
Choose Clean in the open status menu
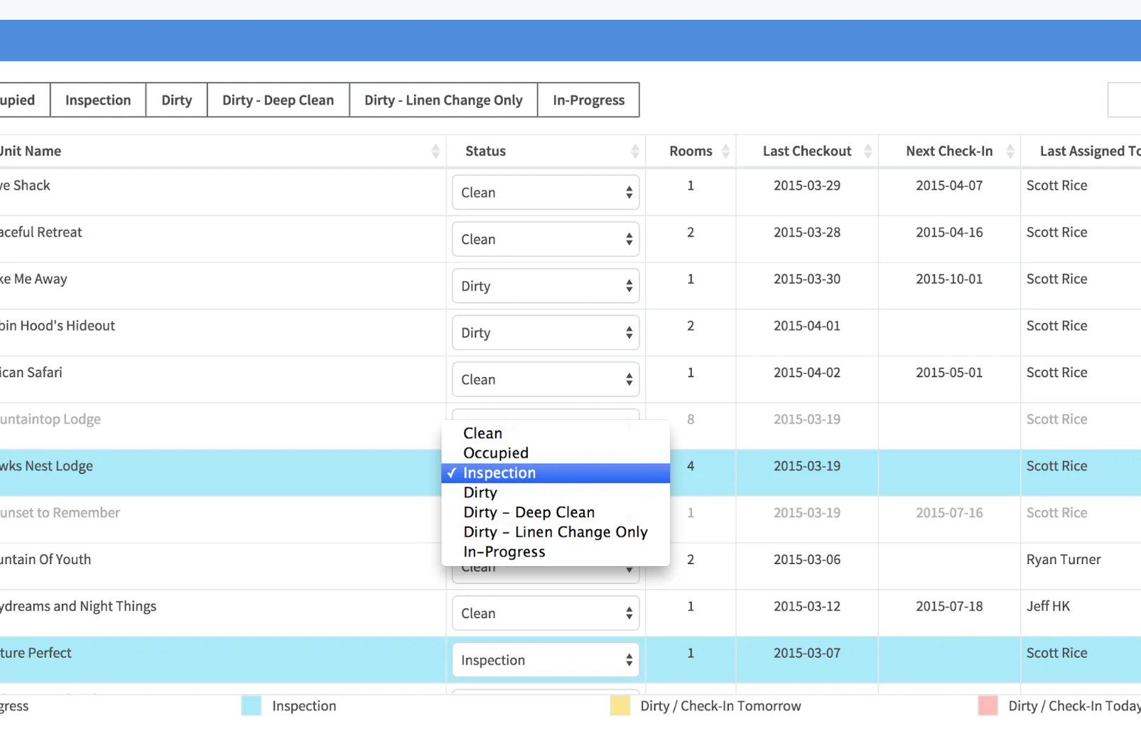click(556, 433)
